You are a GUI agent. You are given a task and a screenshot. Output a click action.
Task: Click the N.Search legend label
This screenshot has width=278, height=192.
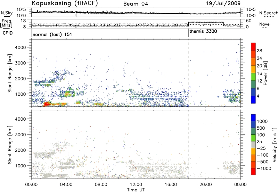point(268,13)
